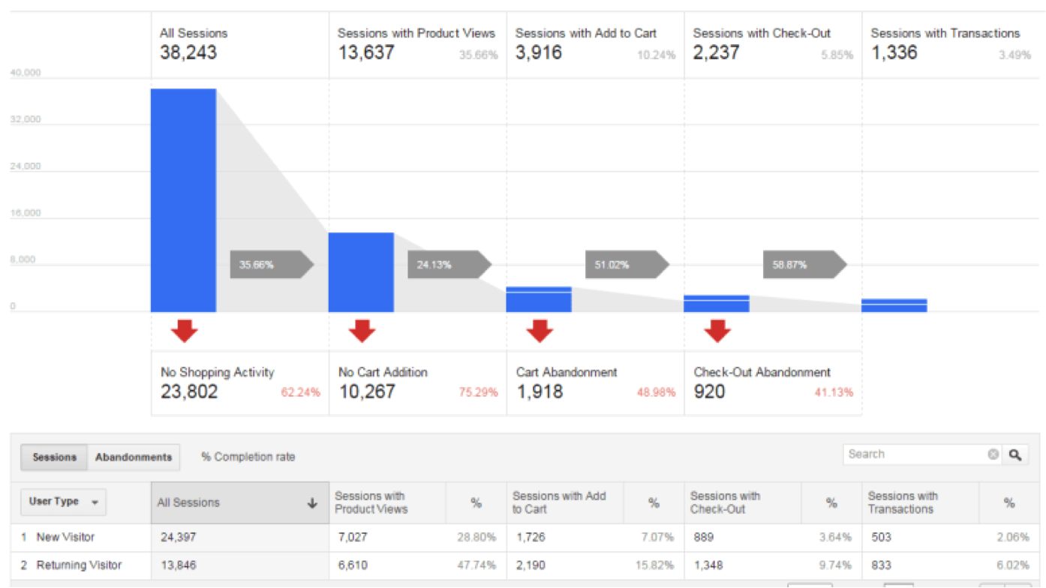Click the blue All Sessions bar

[x=184, y=200]
